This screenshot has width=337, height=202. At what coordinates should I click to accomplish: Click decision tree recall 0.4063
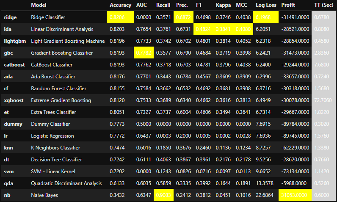pyautogui.click(x=163, y=160)
